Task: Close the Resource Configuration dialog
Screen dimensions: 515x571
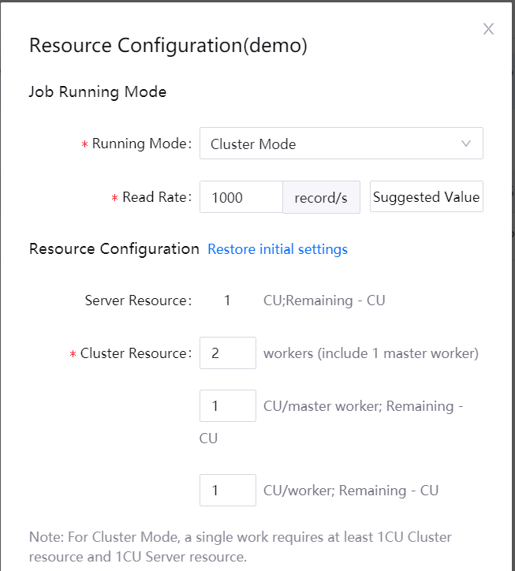Action: coord(488,29)
